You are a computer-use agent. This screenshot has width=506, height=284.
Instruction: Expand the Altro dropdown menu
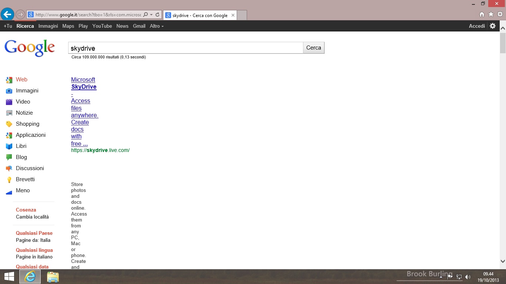click(157, 26)
